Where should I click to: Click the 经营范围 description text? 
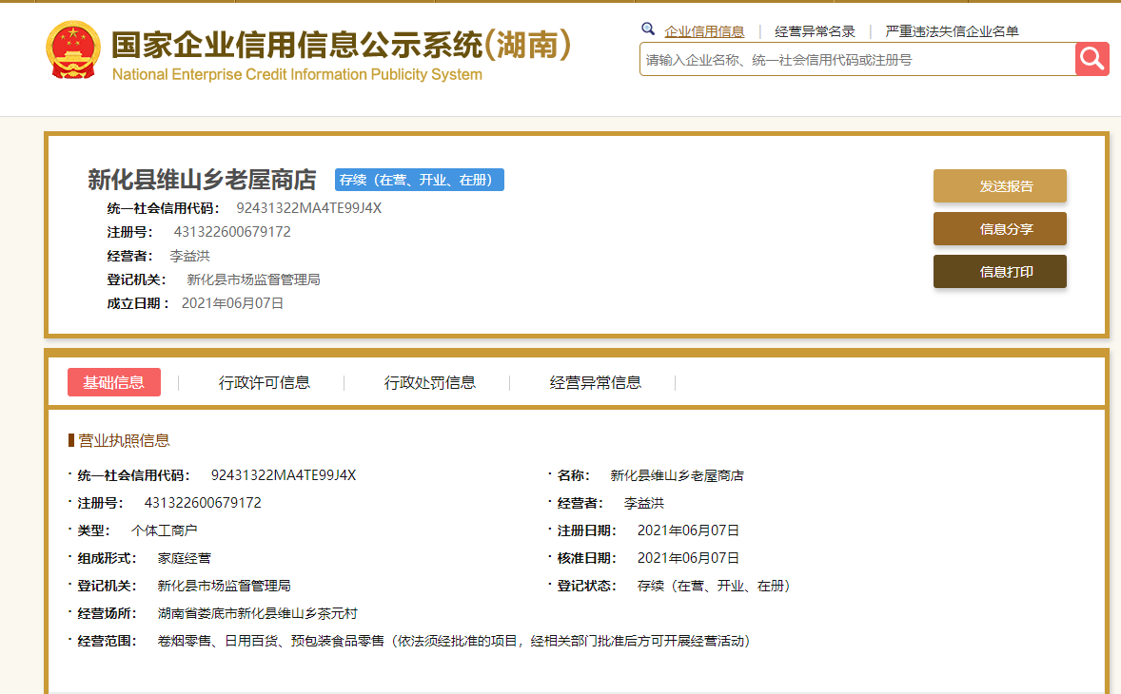(x=456, y=641)
